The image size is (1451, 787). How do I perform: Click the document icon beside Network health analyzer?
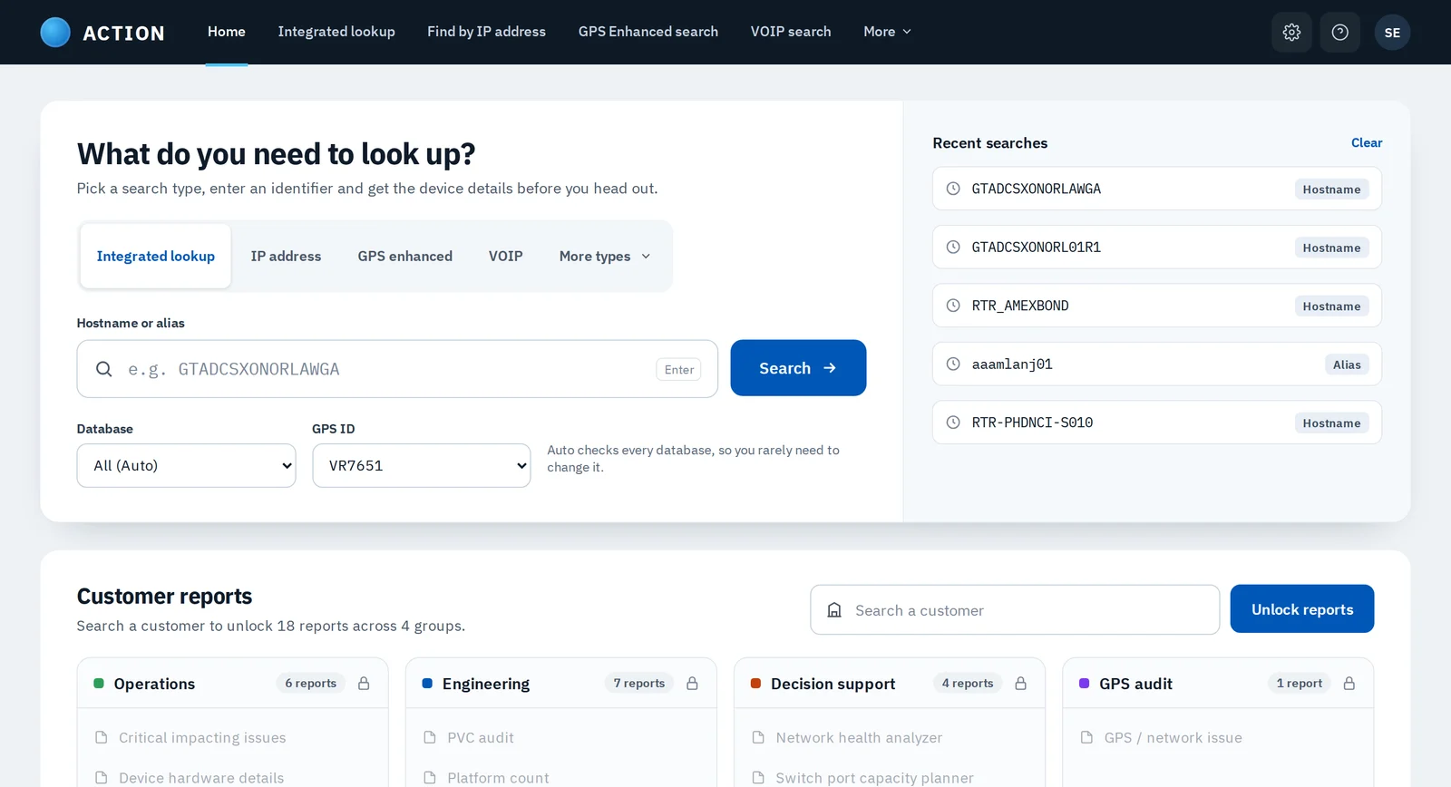pyautogui.click(x=758, y=737)
